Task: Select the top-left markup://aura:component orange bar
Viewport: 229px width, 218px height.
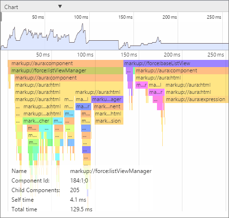Action: 65,63
